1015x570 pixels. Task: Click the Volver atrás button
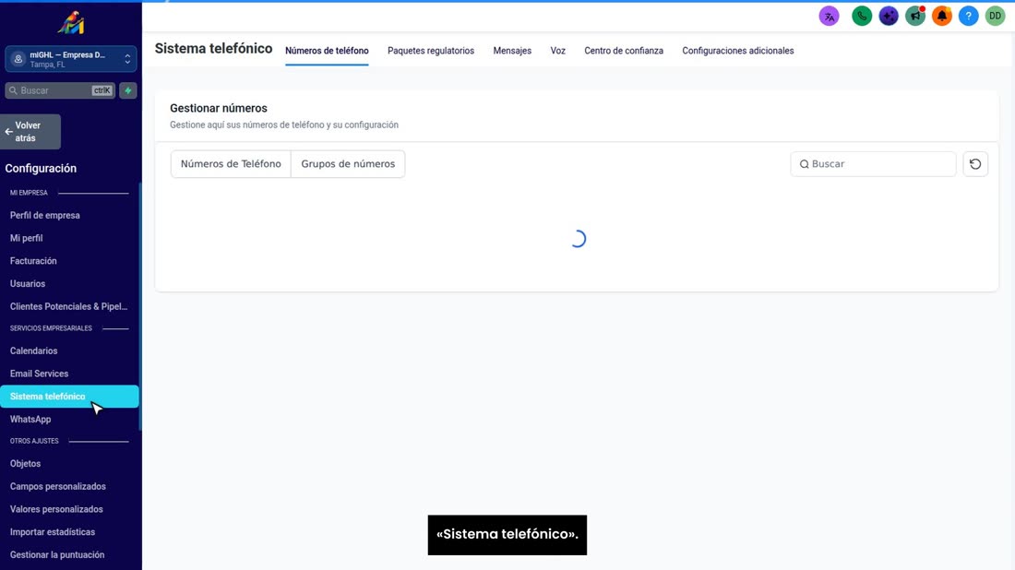[30, 132]
